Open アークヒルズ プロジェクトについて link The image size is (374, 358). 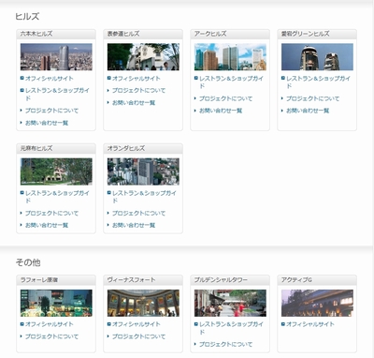coord(225,98)
